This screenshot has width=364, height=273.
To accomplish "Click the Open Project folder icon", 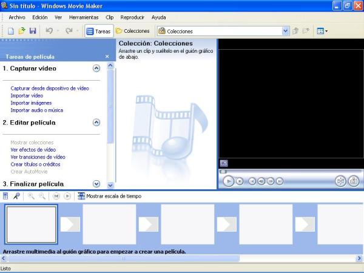I will [22, 31].
